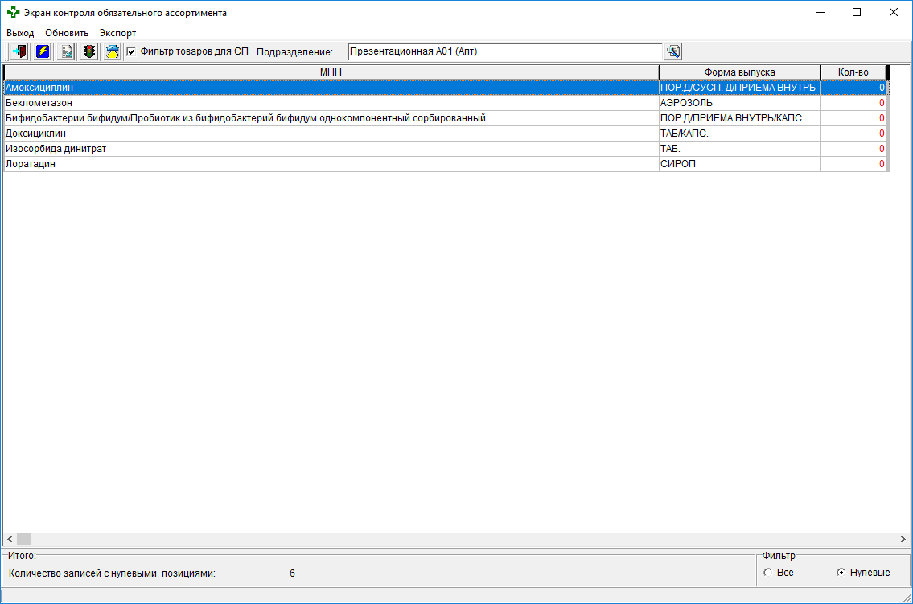Viewport: 913px width, 604px height.
Task: Sort by 'МНН' column header
Action: tap(331, 72)
